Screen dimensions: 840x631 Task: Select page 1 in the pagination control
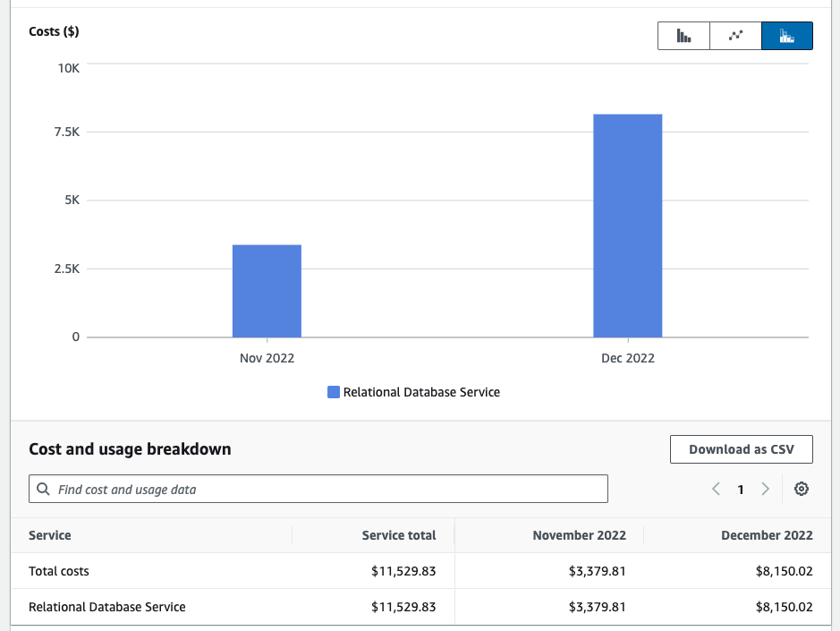click(740, 489)
